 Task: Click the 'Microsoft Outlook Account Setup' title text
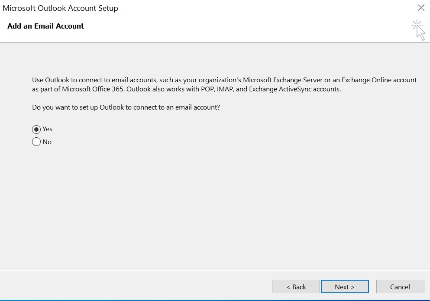[x=60, y=8]
